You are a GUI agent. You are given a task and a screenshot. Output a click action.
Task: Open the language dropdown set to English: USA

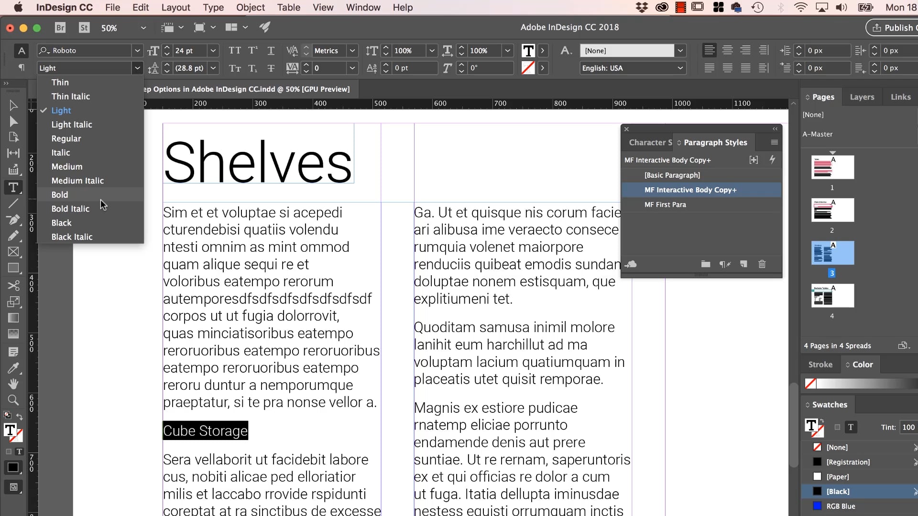tap(681, 68)
